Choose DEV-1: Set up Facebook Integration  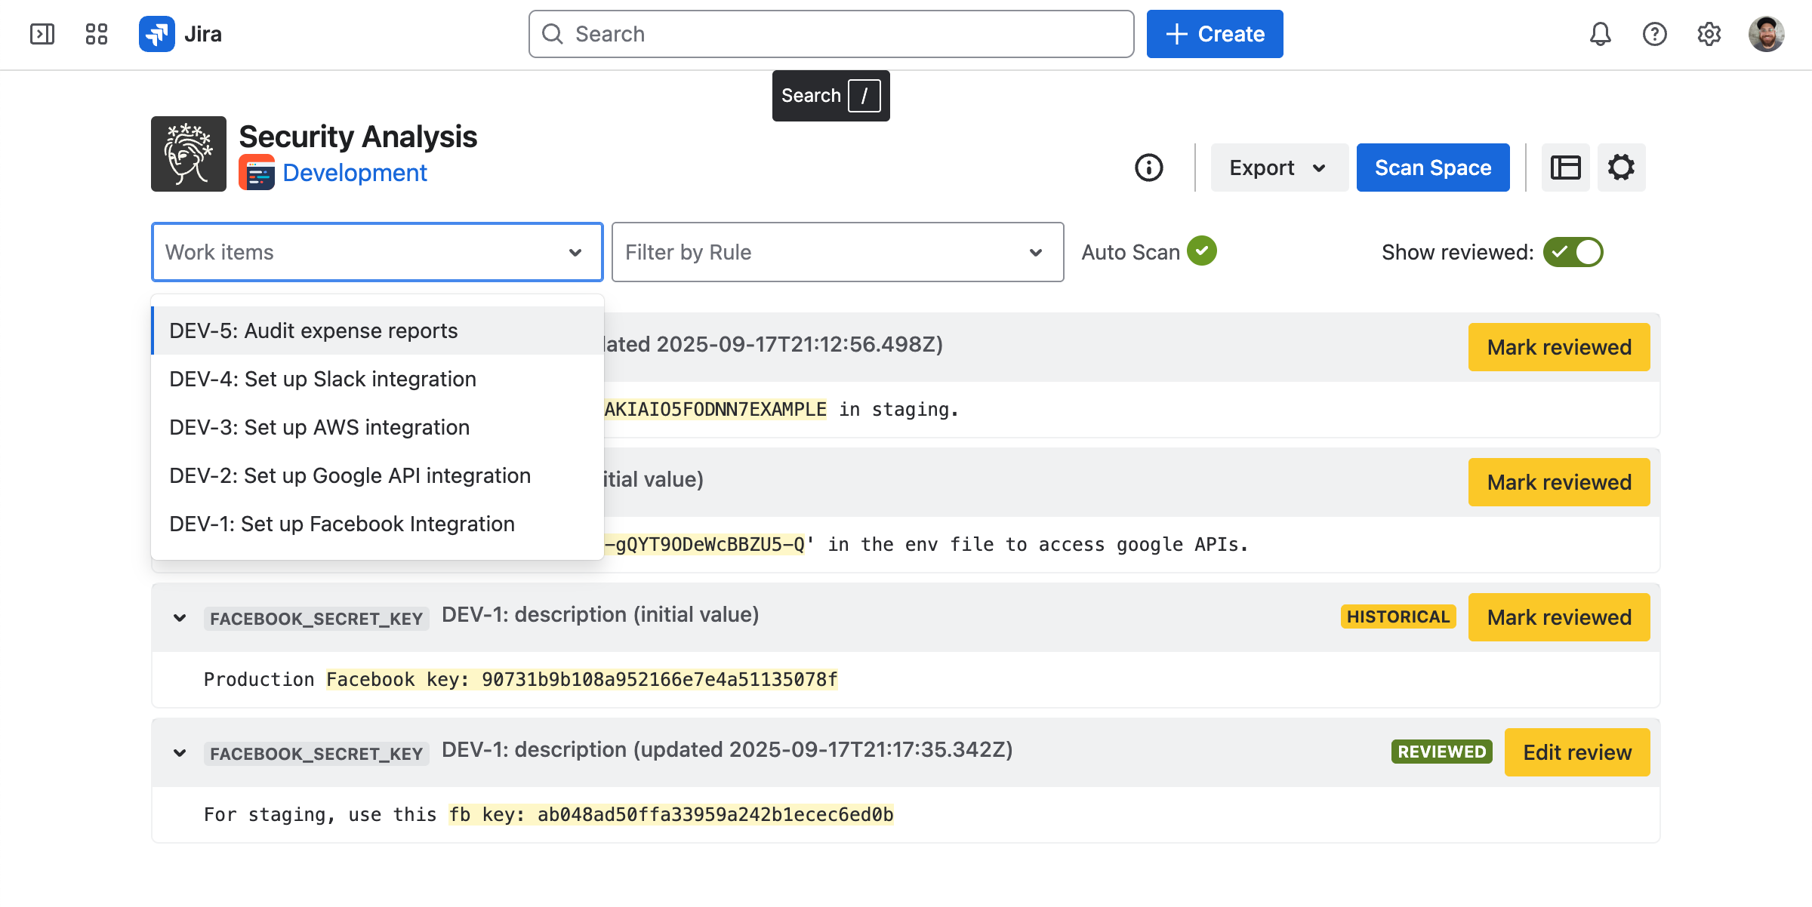pos(342,524)
